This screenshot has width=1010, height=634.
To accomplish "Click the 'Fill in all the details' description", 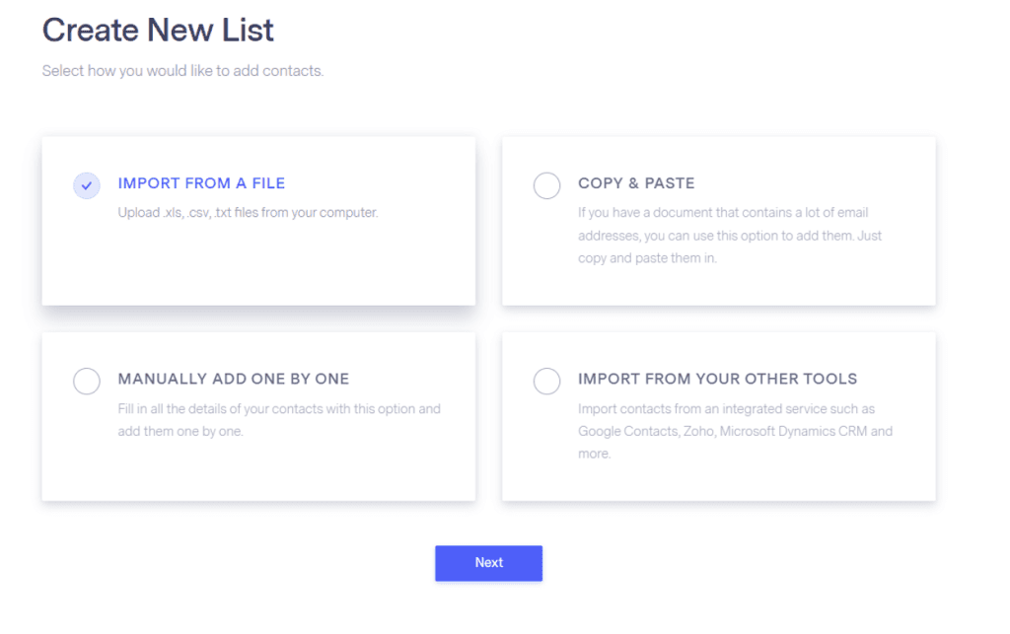I will point(279,408).
